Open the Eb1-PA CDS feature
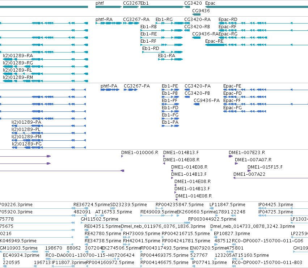Screen dimensions: 308x268 coord(170,126)
